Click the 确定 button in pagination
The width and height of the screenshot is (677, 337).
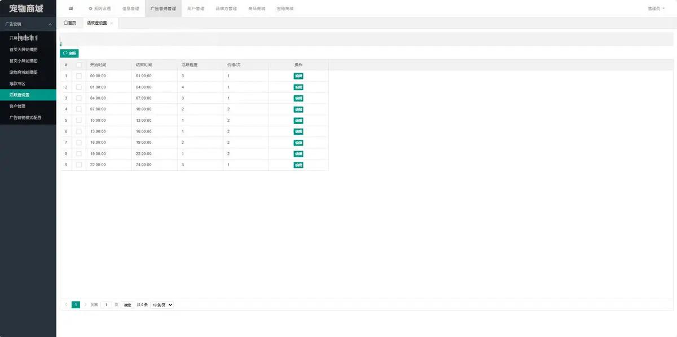click(128, 305)
